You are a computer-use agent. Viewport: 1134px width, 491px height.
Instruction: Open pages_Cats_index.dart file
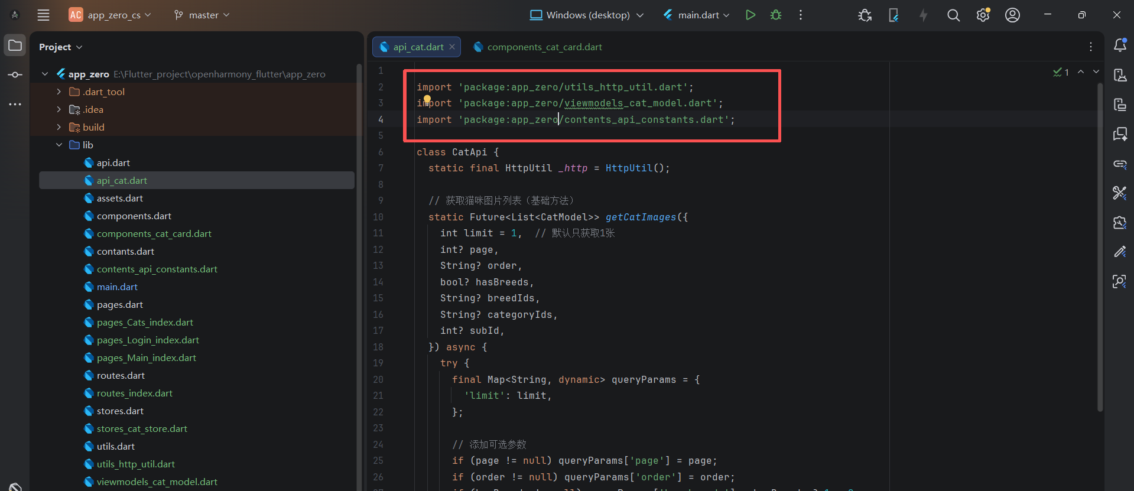(x=145, y=322)
